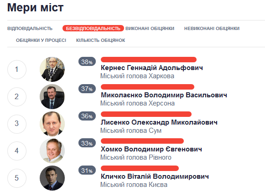Click the 38% red progress bar
Image resolution: width=265 pixels, height=191 pixels.
point(149,60)
